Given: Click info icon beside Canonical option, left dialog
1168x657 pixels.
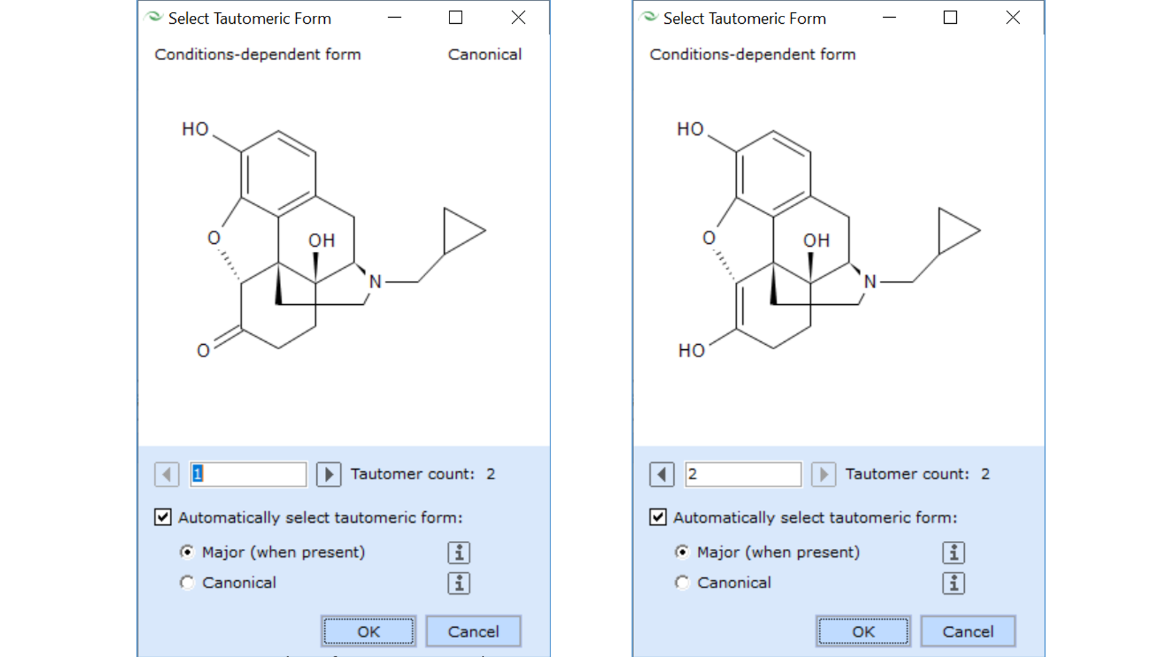Looking at the screenshot, I should [x=459, y=583].
